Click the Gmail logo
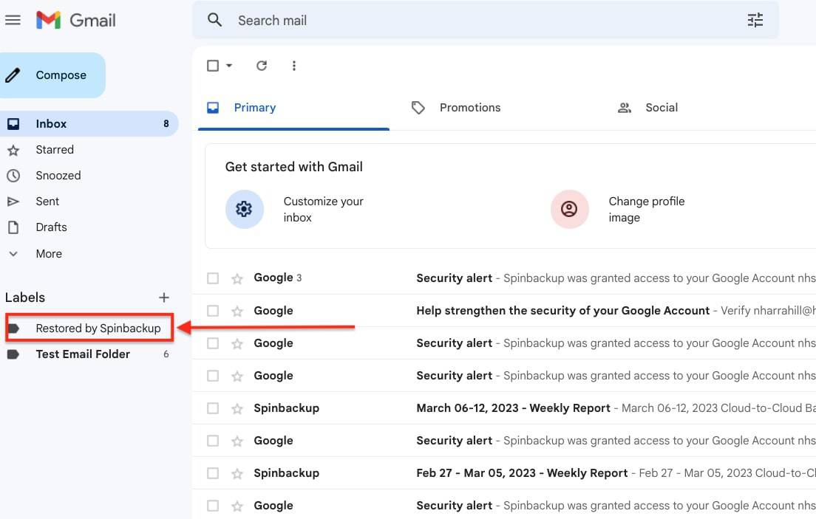This screenshot has height=519, width=816. pyautogui.click(x=76, y=20)
